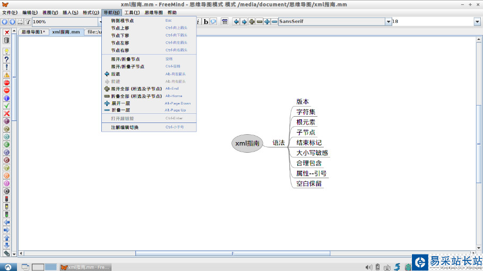Click the filter funnel icon in the toolbar

(x=28, y=22)
